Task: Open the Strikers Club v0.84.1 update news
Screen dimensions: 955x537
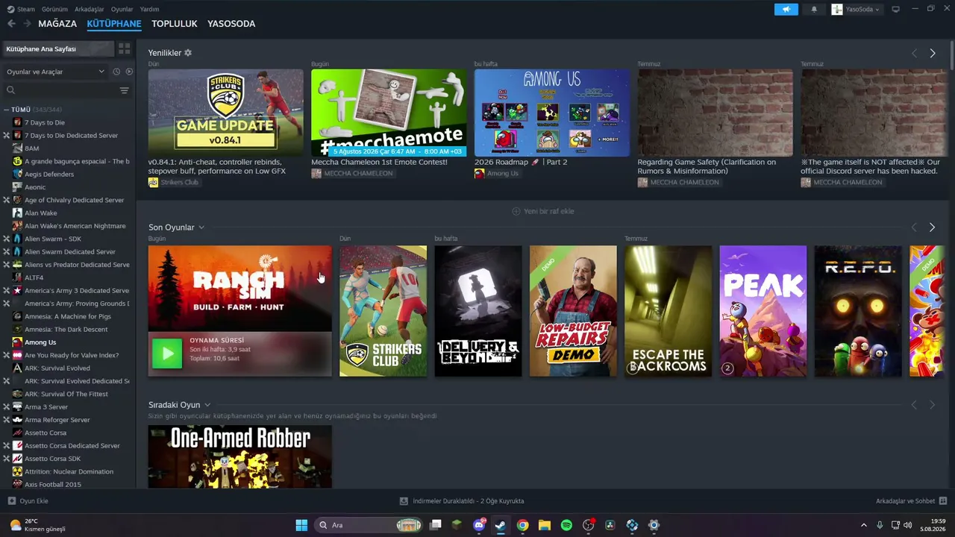Action: click(225, 112)
